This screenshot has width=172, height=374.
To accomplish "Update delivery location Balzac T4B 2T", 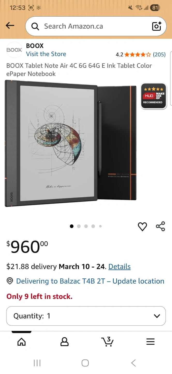I will pyautogui.click(x=90, y=281).
